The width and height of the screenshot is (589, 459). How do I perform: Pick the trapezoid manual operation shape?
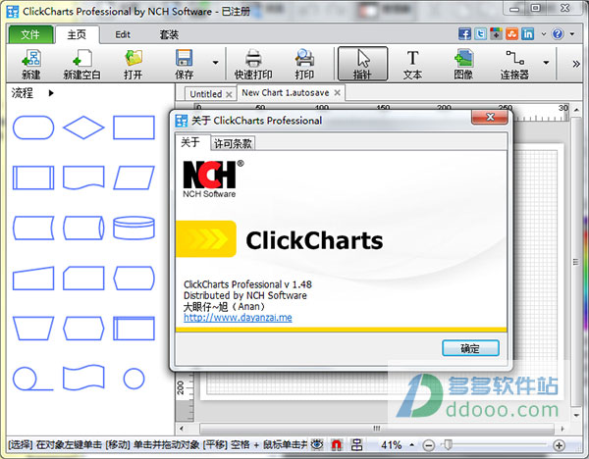(x=33, y=329)
